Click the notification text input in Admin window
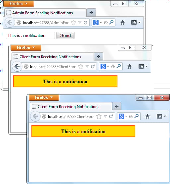Screen dimensions: 170x184 pyautogui.click(x=31, y=35)
